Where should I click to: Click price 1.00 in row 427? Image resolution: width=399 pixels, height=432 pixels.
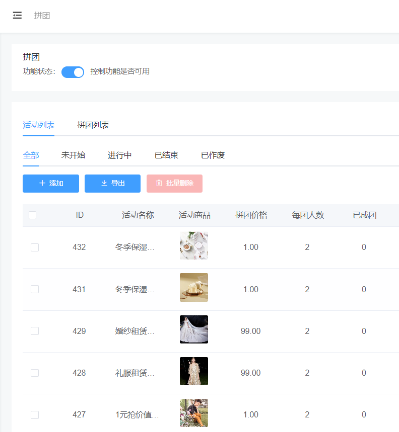coord(251,414)
